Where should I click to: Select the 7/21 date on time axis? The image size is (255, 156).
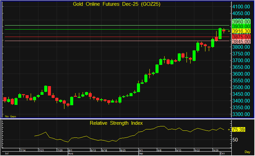click(x=42, y=150)
